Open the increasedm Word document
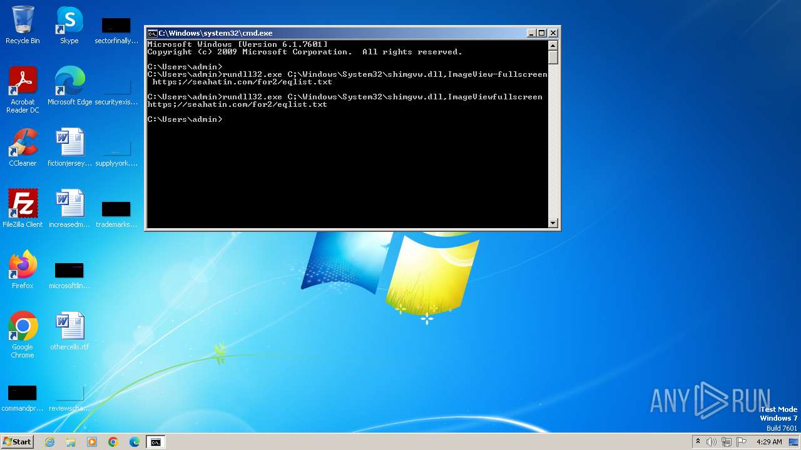This screenshot has width=801, height=450. coord(69,208)
